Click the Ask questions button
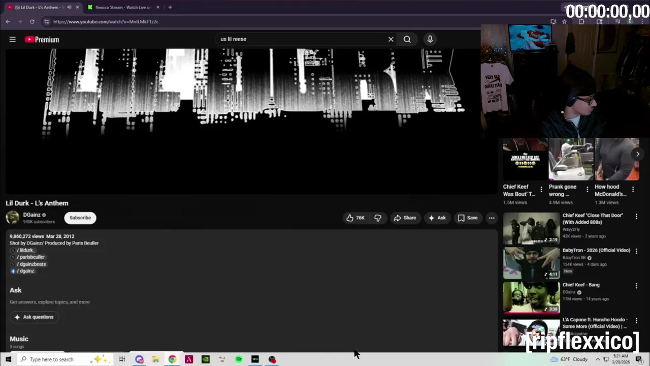Viewport: 650px width, 366px height. coord(34,317)
